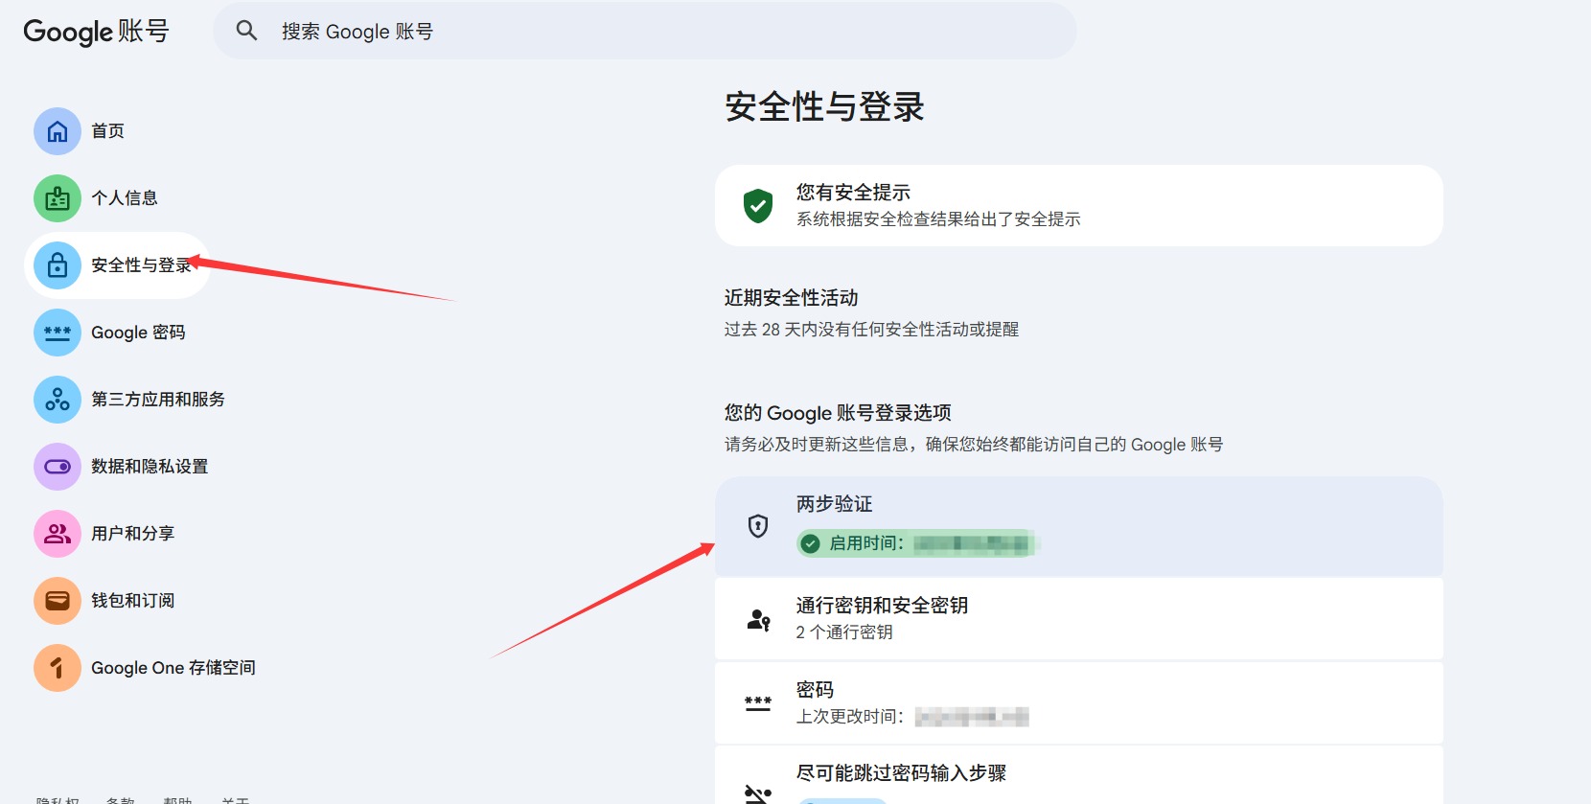1591x804 pixels.
Task: Click the magnifier search icon
Action: 246,31
